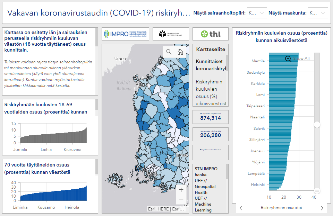This screenshot has height=216, width=333.
Task: Click the University of Eastern Finland logo
Action: pos(171,34)
